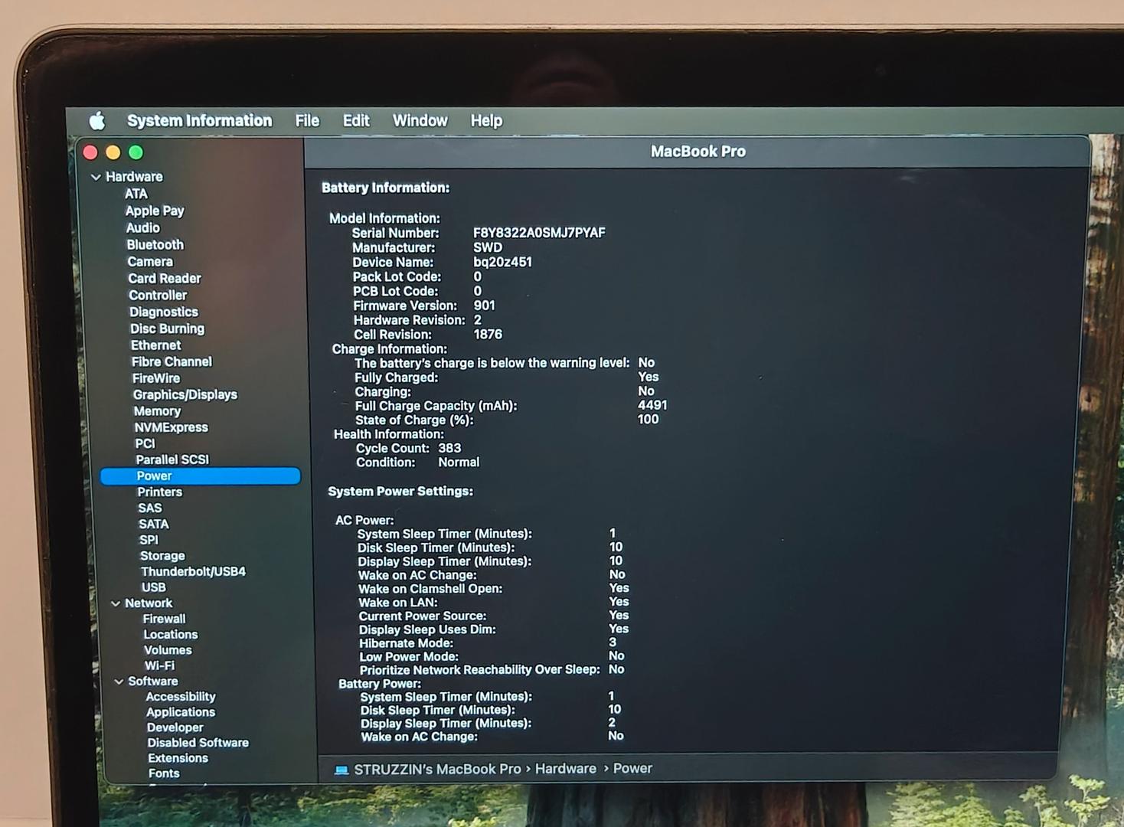Image resolution: width=1124 pixels, height=827 pixels.
Task: Open the Help menu
Action: (486, 120)
